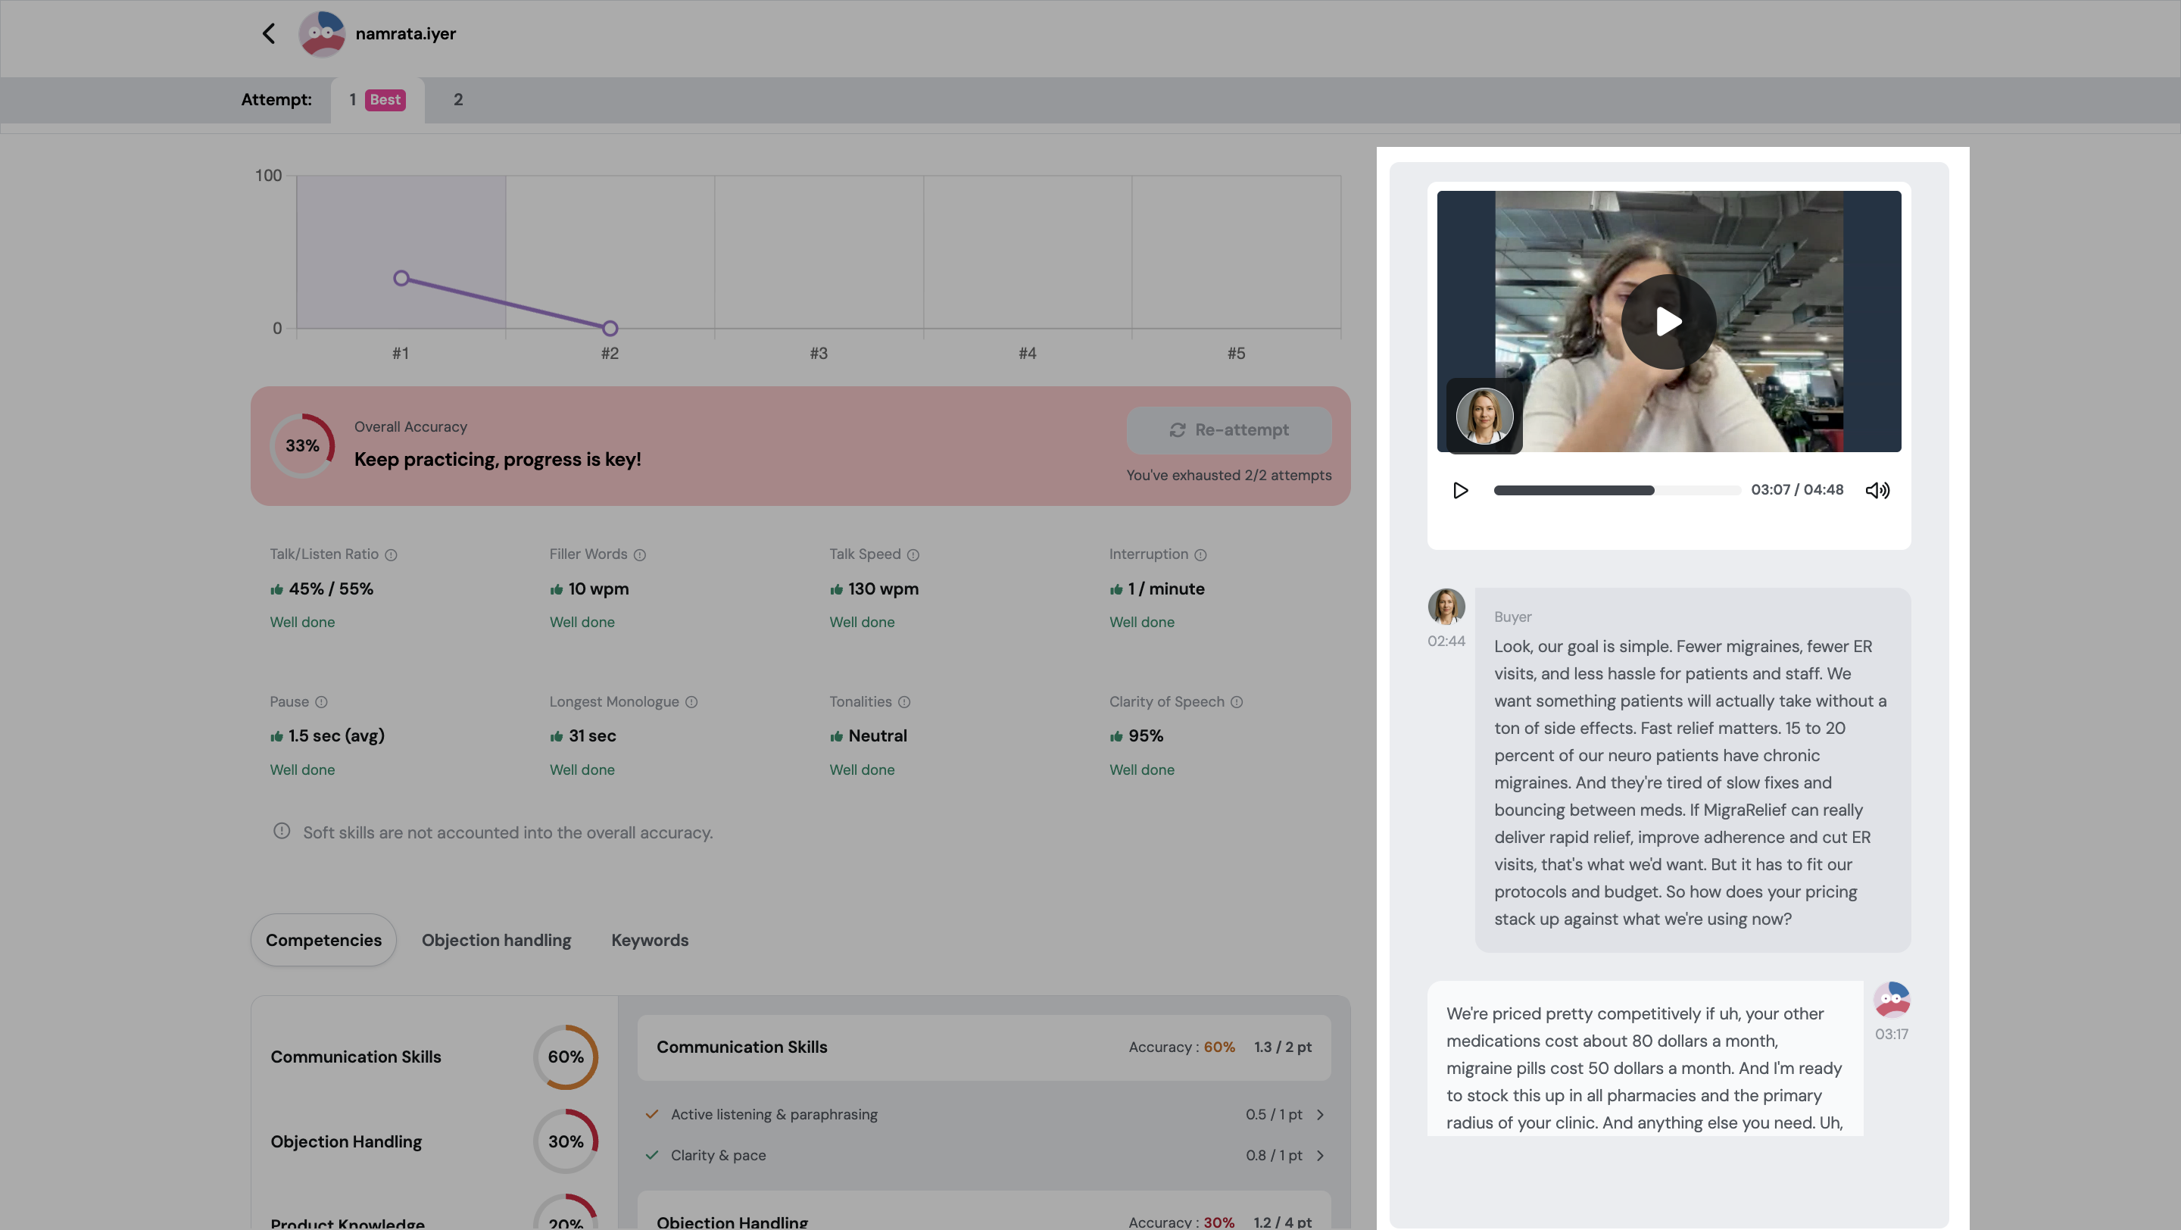Click info icon beside Interruption
The image size is (2181, 1230).
[x=1200, y=555]
